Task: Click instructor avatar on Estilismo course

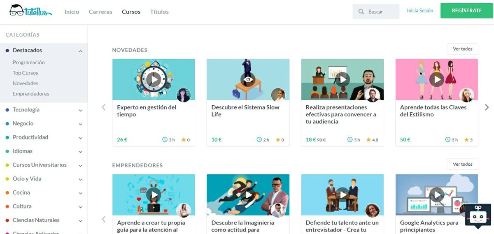Action: pos(466,95)
